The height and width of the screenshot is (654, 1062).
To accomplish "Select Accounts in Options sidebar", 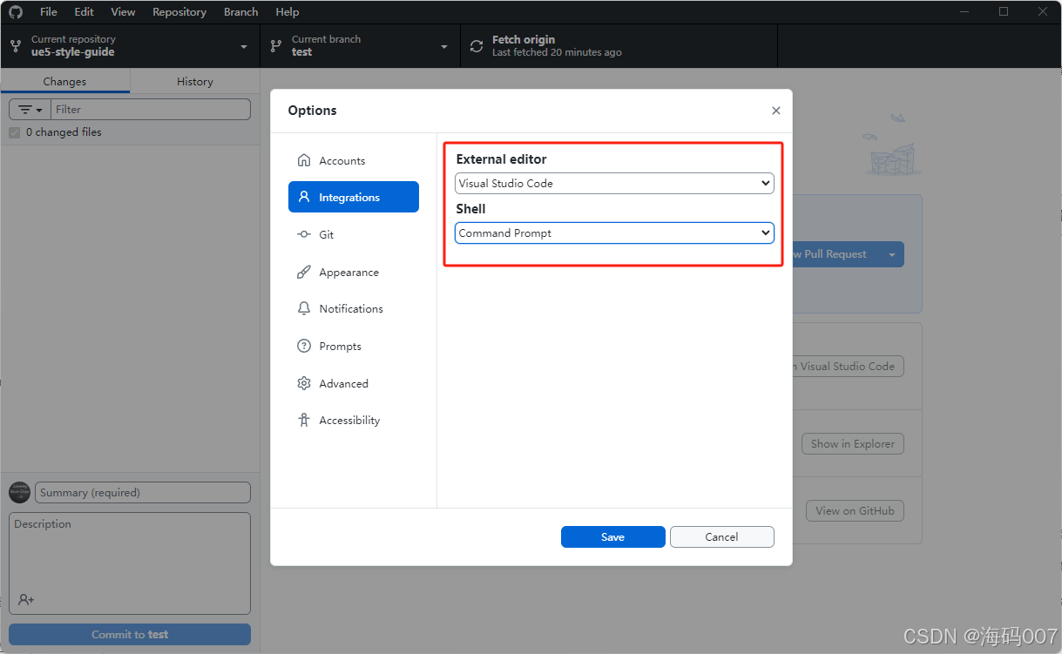I will [x=354, y=160].
